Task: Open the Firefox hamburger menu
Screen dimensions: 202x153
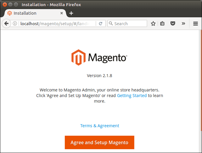Action: [x=195, y=24]
